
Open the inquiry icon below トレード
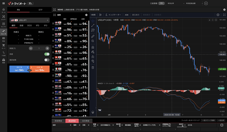click(x=4, y=39)
